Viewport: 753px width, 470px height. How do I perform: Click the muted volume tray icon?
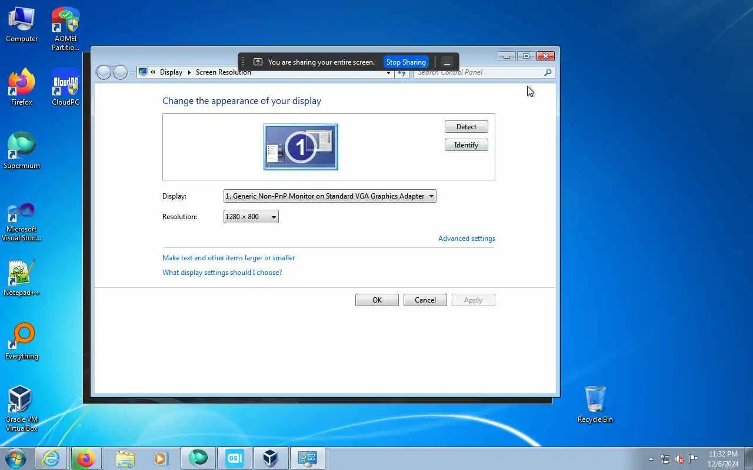pyautogui.click(x=679, y=459)
